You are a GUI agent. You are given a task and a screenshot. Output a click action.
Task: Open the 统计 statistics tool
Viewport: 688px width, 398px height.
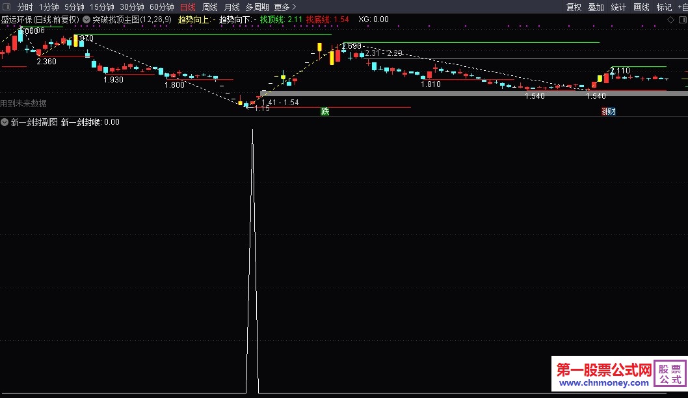click(x=618, y=7)
